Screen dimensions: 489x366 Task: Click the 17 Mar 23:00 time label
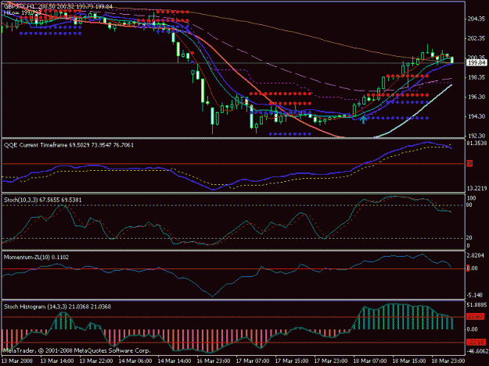pyautogui.click(x=331, y=361)
